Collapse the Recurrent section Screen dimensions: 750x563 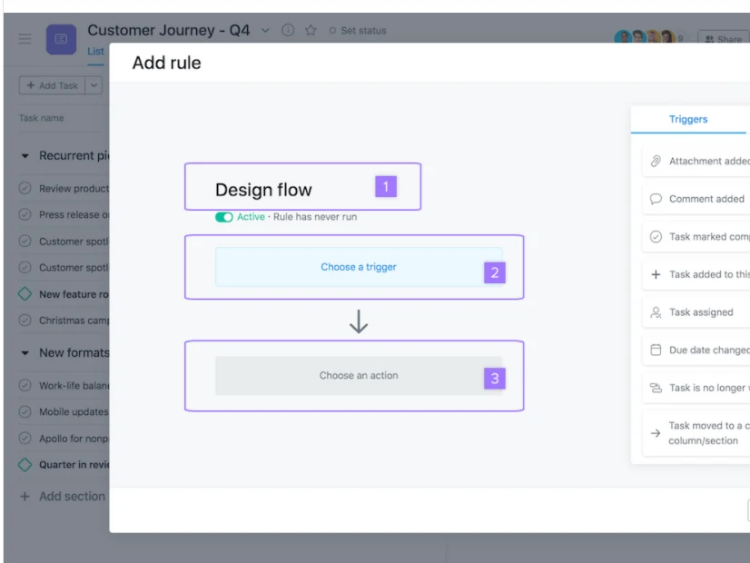(25, 156)
